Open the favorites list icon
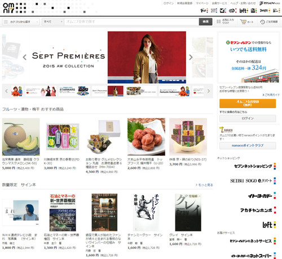 click(x=218, y=21)
